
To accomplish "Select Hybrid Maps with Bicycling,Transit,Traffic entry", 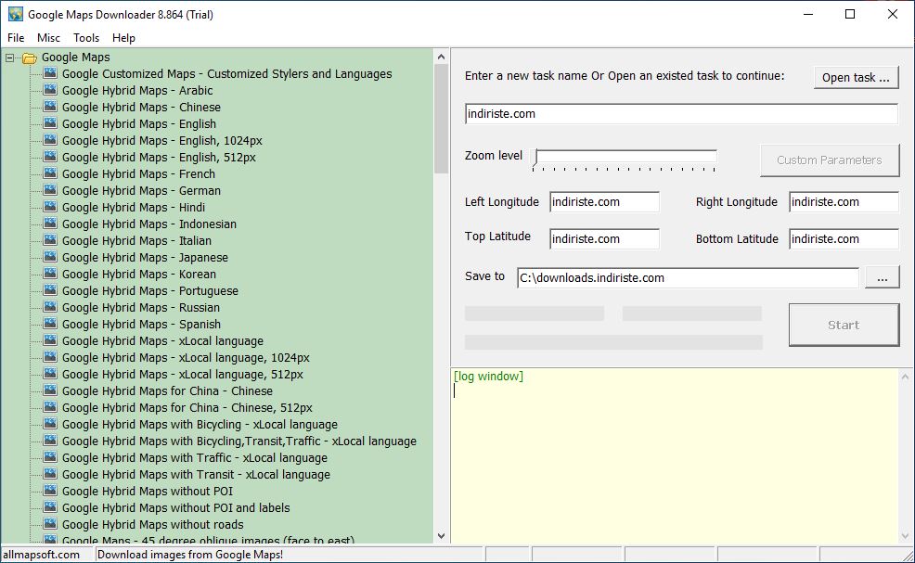I will 239,441.
